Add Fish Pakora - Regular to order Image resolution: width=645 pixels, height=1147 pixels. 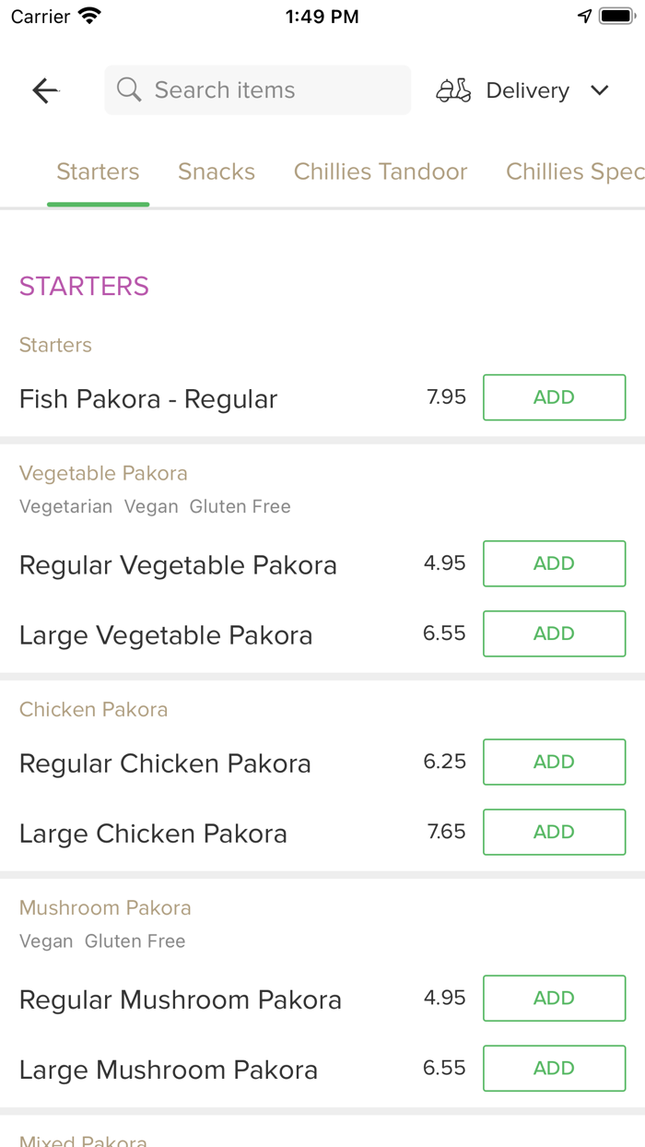coord(554,397)
